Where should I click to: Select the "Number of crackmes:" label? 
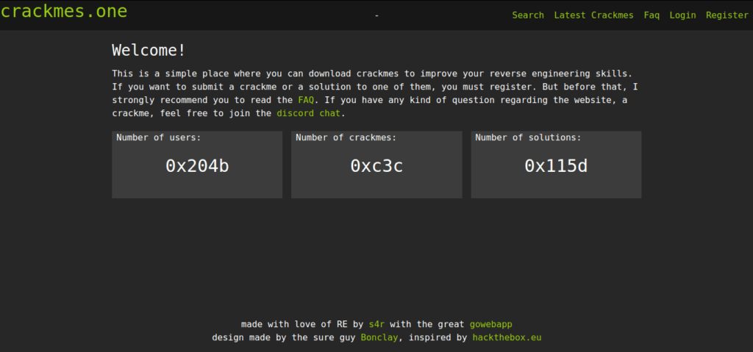point(346,137)
